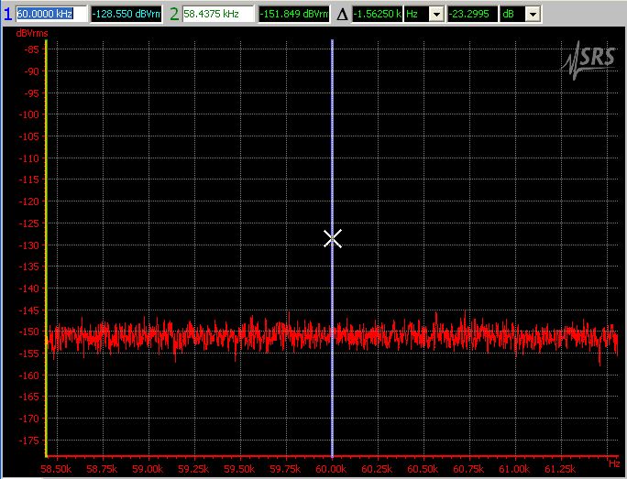The height and width of the screenshot is (479, 627).
Task: Open the dB unit dropdown
Action: click(533, 15)
